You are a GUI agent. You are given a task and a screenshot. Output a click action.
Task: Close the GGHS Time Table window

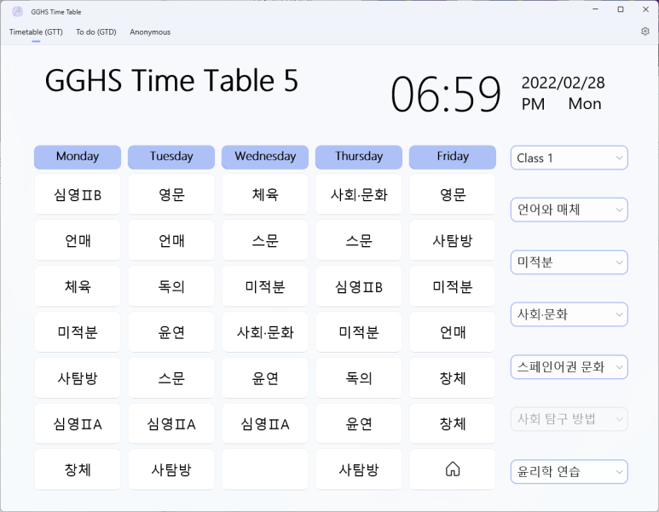coord(645,9)
